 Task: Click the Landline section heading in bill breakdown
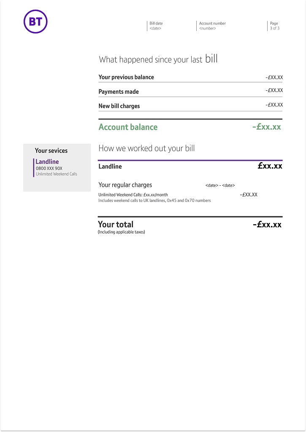coord(110,166)
